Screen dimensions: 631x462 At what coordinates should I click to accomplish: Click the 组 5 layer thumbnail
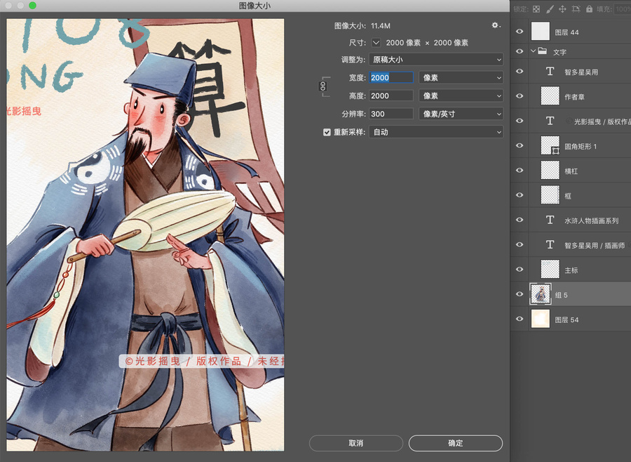pyautogui.click(x=540, y=294)
